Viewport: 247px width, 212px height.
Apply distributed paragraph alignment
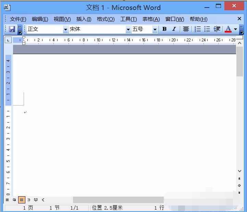186,29
